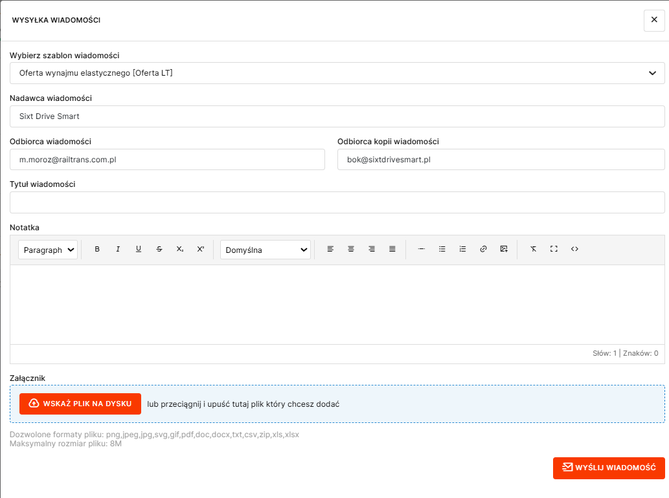This screenshot has width=669, height=498.
Task: Underline text using the toolbar icon
Action: (139, 249)
